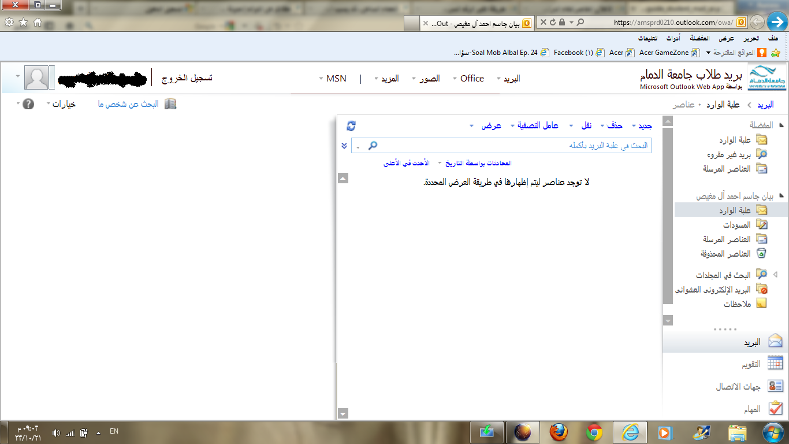
Task: Open the address book icon
Action: coord(170,104)
